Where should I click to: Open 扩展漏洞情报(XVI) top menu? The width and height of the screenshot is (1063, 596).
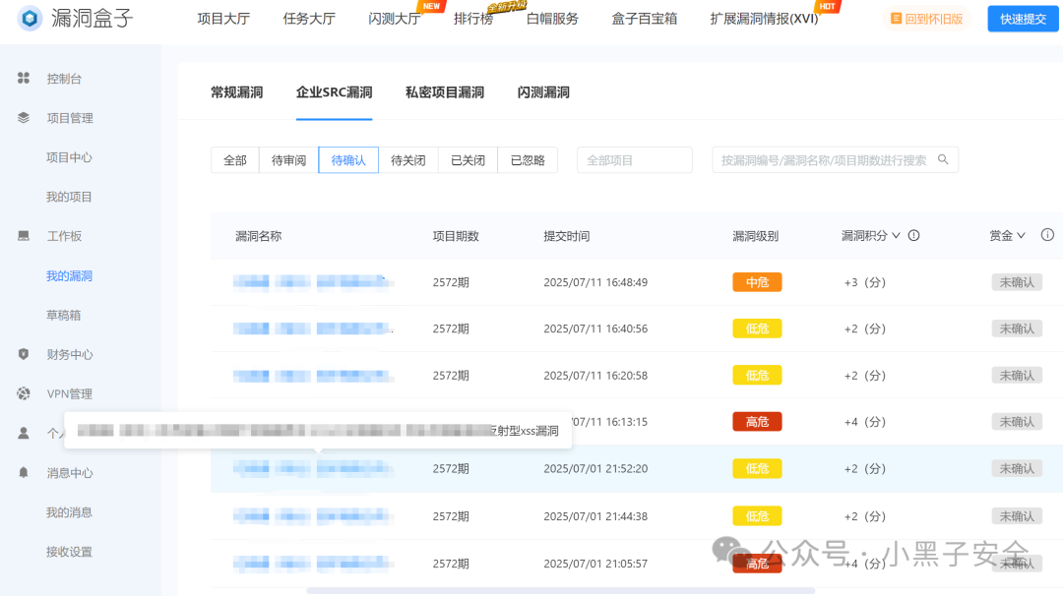click(764, 19)
